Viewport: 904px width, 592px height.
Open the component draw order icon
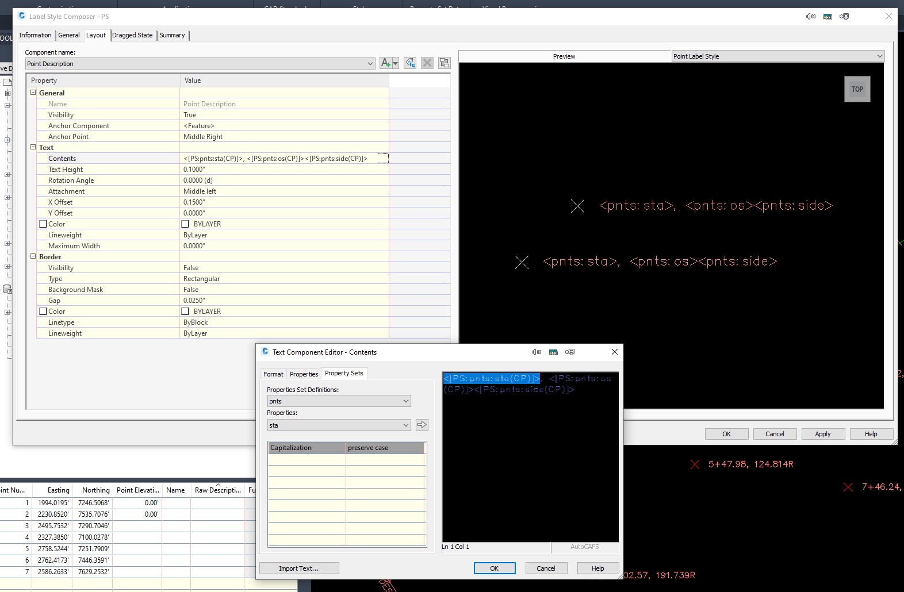(x=445, y=63)
